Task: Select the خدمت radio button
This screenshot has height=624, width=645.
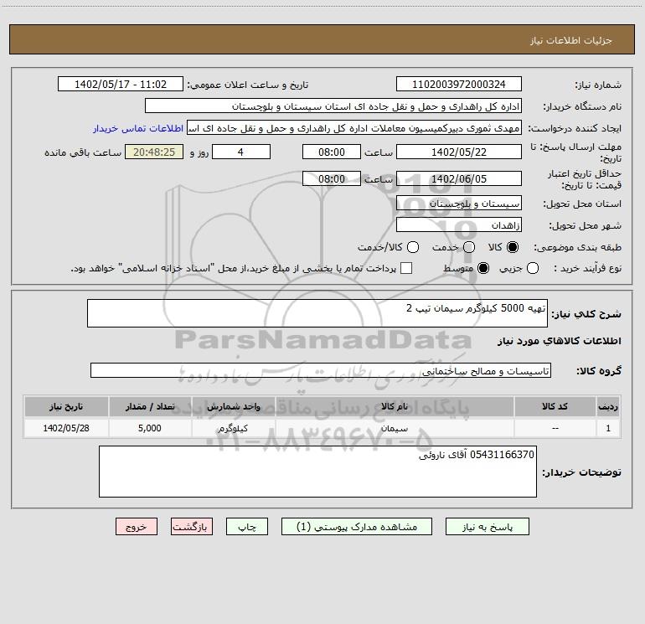Action: 469,247
